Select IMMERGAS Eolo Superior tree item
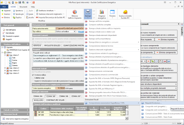The width and height of the screenshot is (184, 125). pyautogui.click(x=19, y=50)
